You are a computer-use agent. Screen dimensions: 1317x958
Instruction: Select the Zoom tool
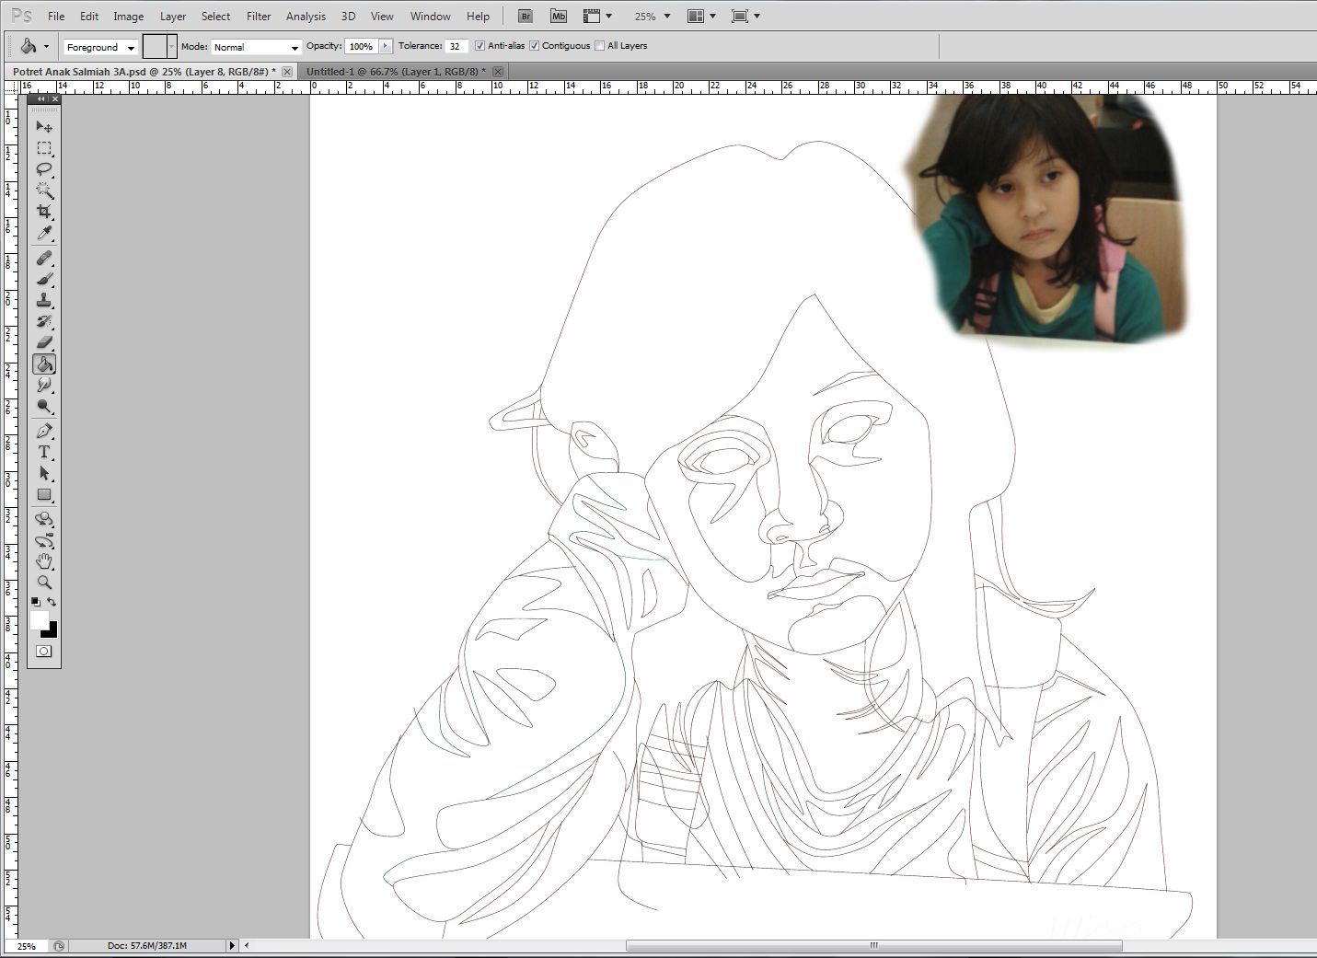[x=44, y=583]
